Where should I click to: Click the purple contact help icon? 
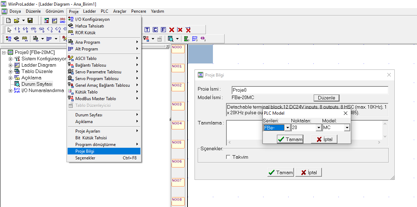pyautogui.click(x=203, y=39)
